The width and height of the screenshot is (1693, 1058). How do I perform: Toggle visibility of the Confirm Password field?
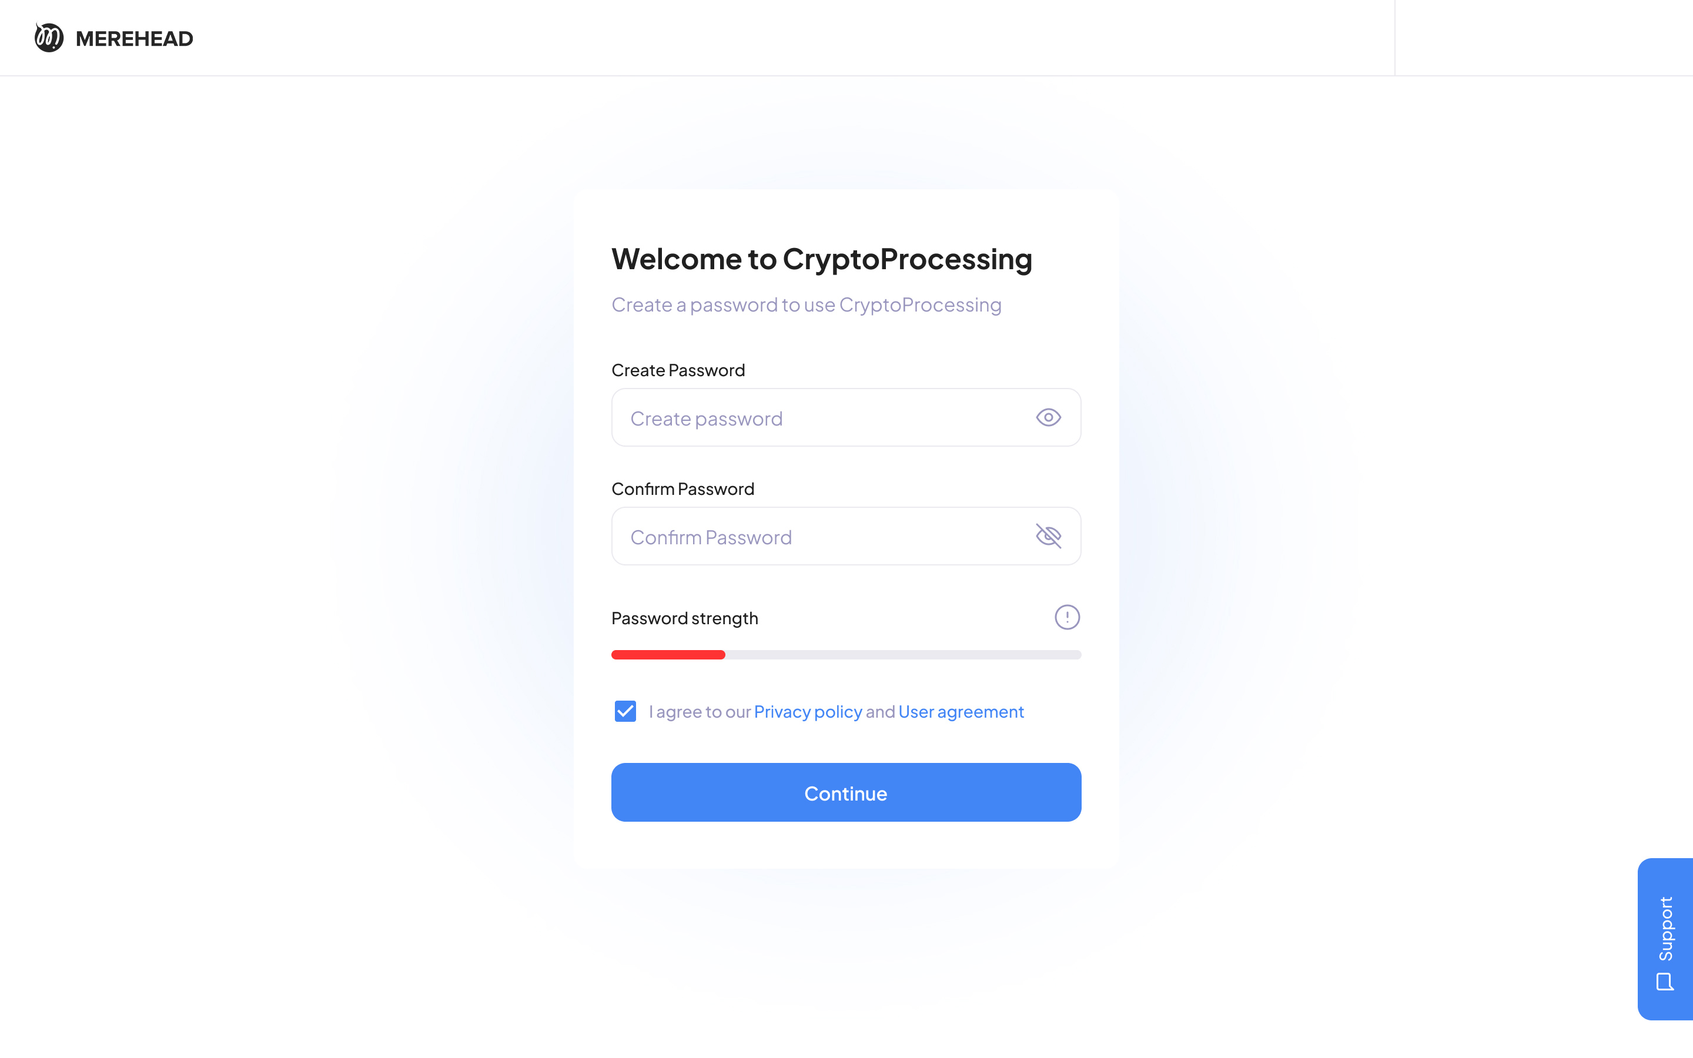1048,536
